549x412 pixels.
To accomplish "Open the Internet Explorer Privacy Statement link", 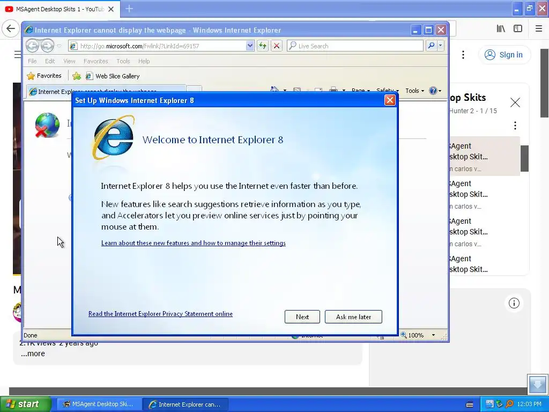I will 160,313.
